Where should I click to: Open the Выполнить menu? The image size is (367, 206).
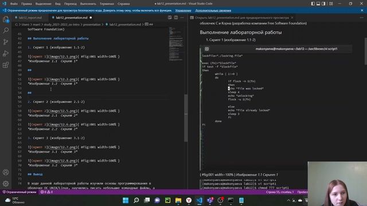[x=88, y=4]
